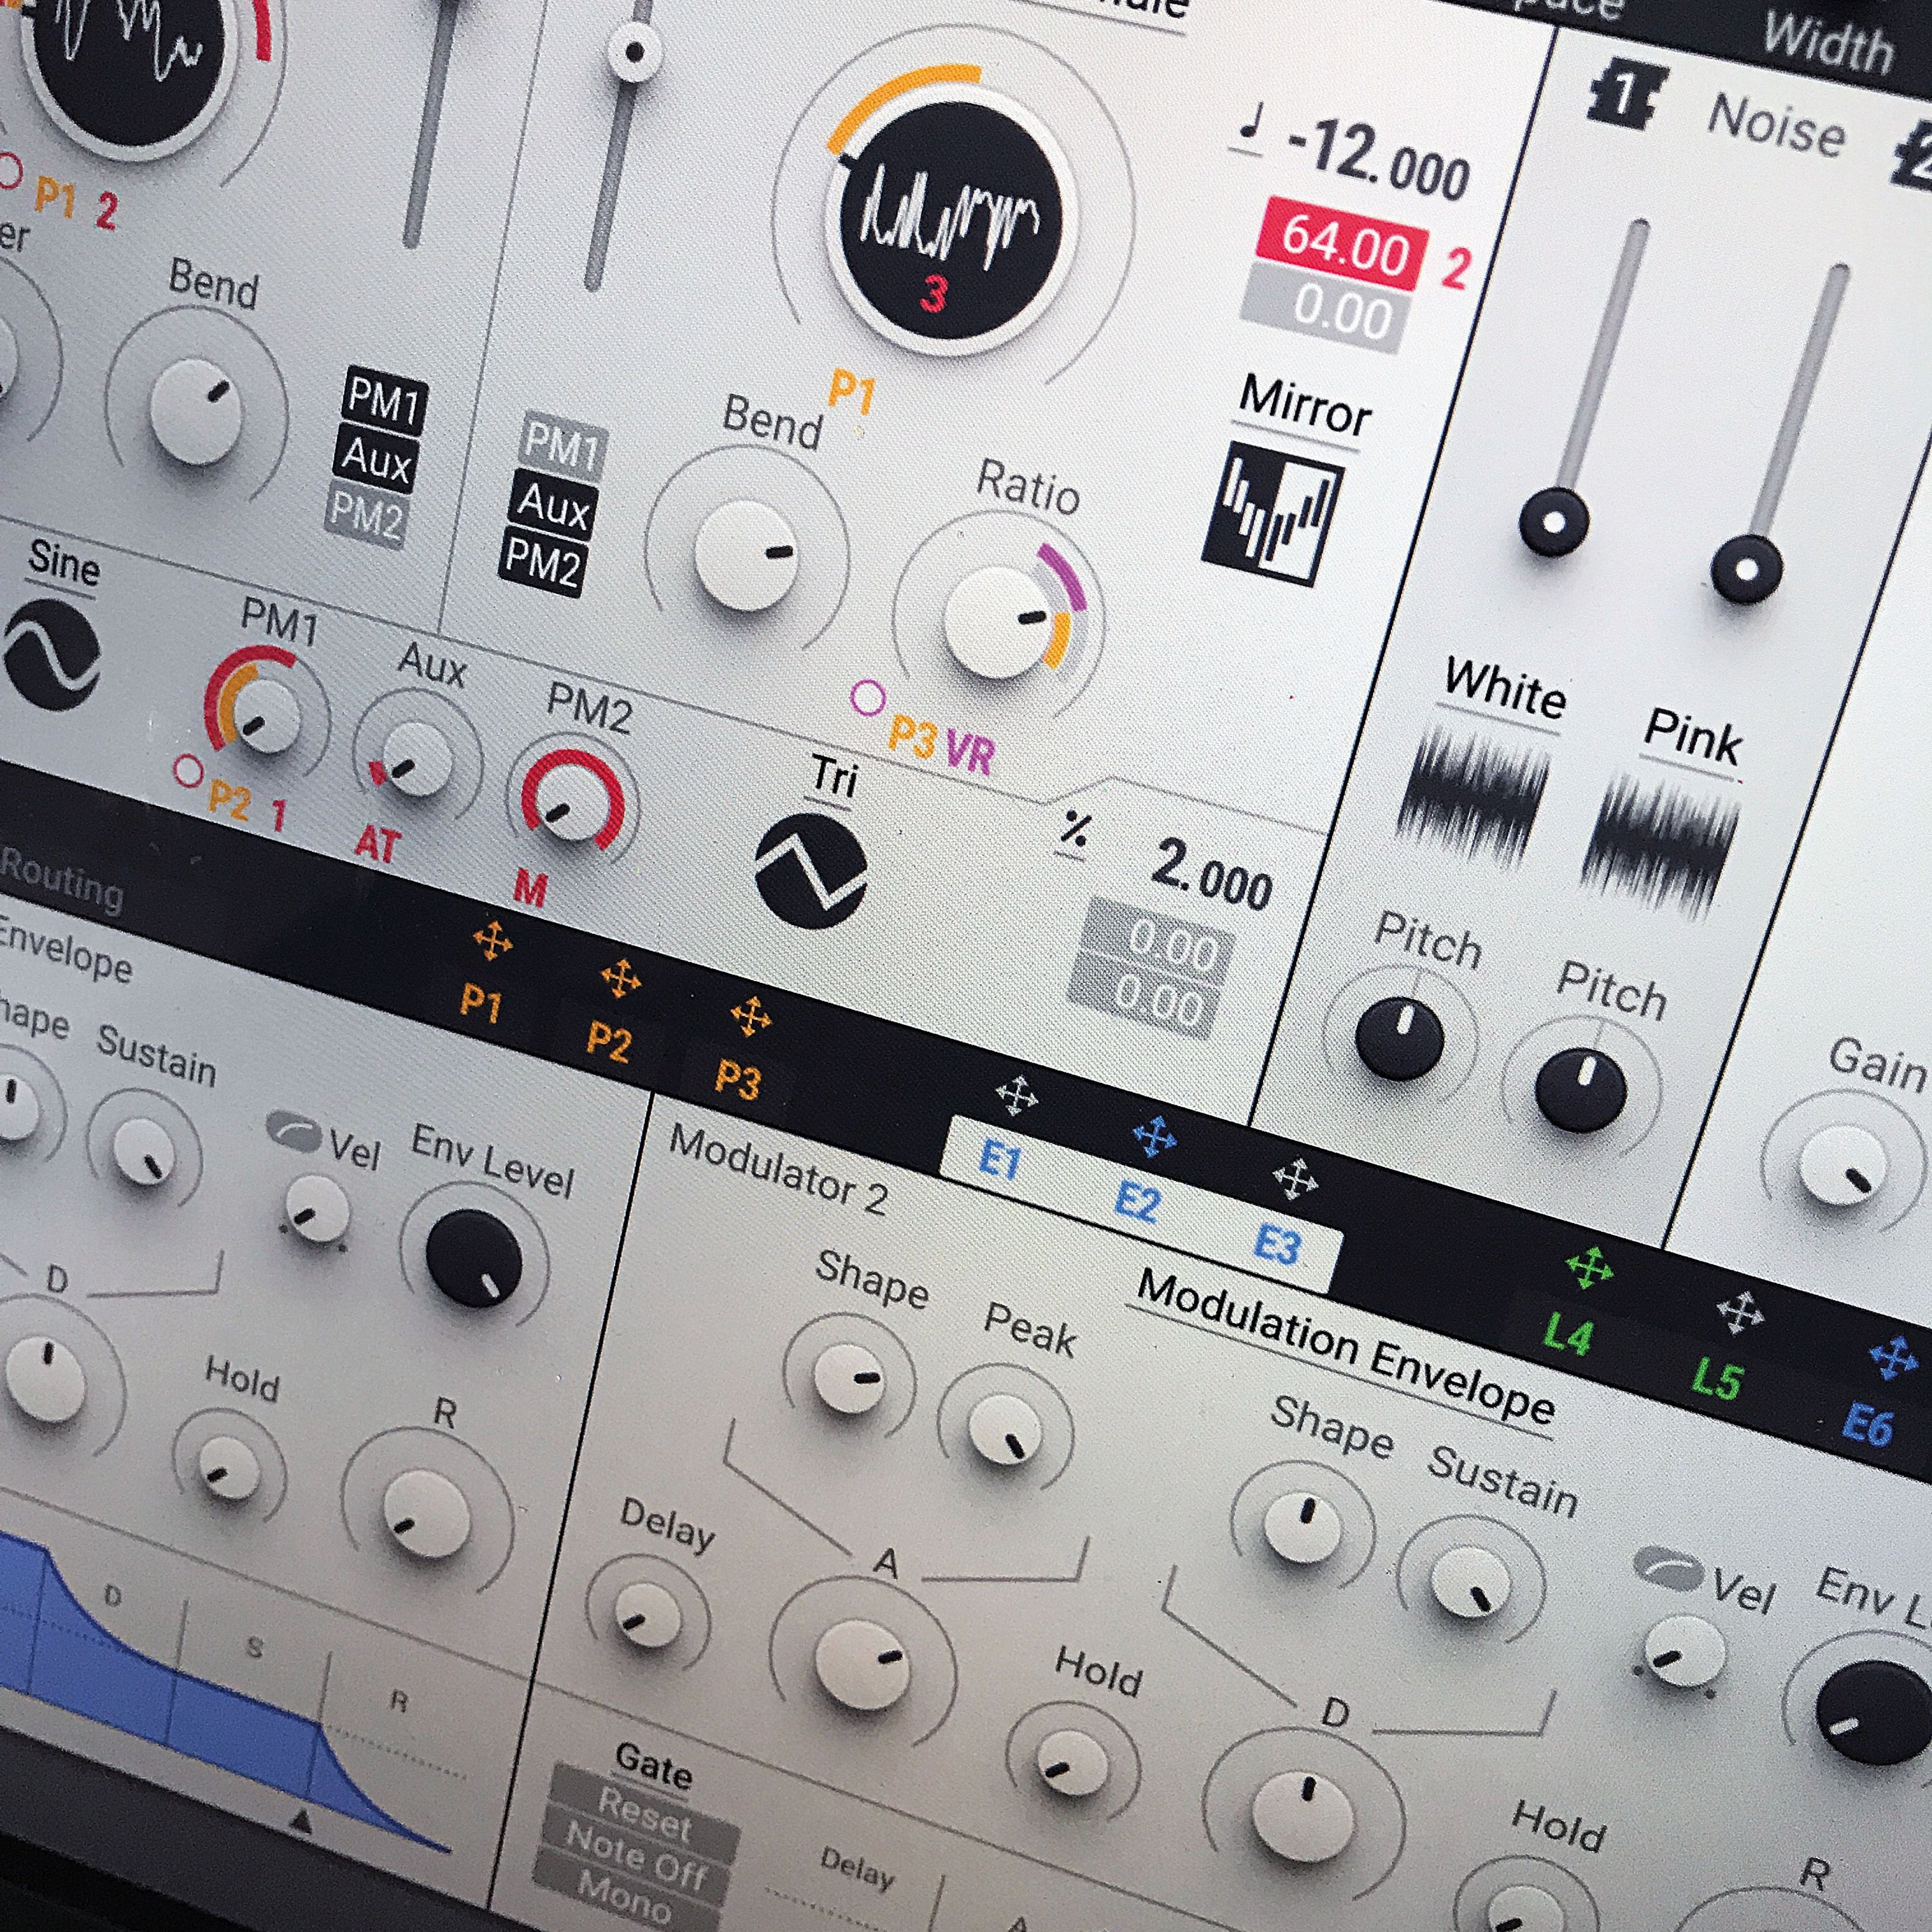Click the green move-arrows icon above L4

(1588, 1269)
